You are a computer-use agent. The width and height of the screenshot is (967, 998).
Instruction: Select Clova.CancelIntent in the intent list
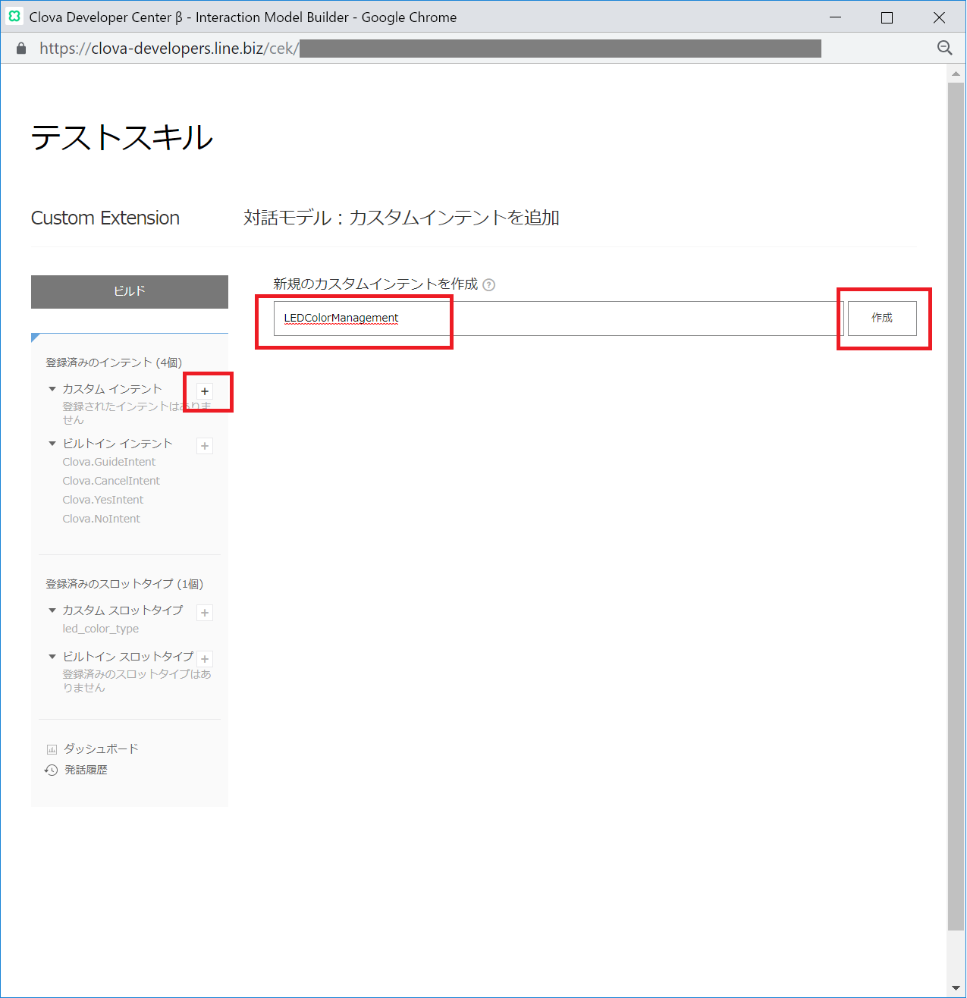click(111, 481)
